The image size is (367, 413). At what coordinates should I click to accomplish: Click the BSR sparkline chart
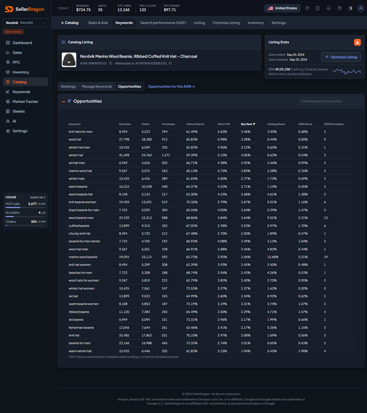click(347, 71)
